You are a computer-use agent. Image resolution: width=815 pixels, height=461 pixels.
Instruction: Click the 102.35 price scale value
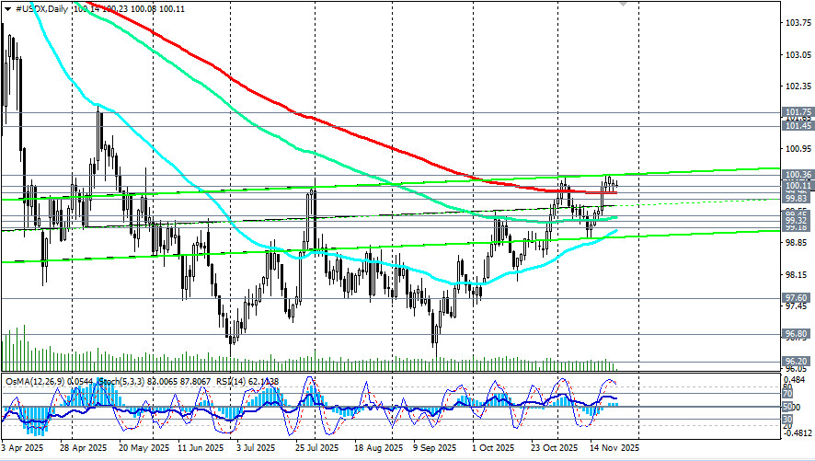click(x=798, y=86)
